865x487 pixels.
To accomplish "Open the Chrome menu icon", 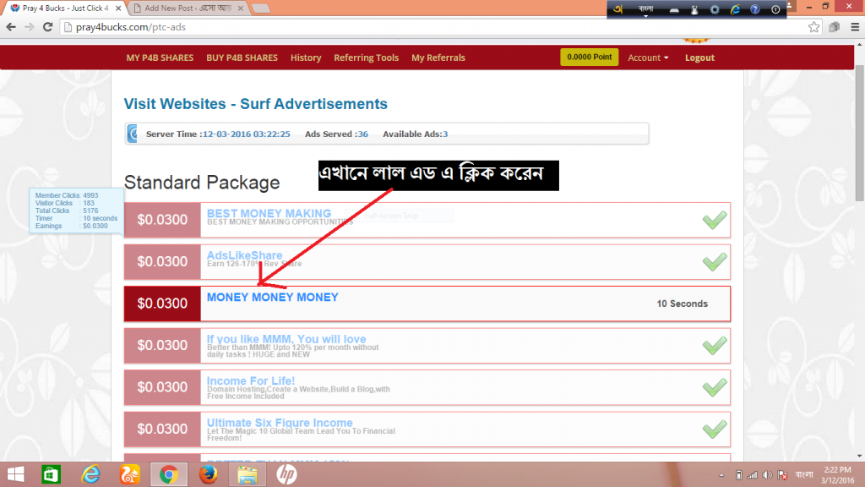I will tap(852, 27).
